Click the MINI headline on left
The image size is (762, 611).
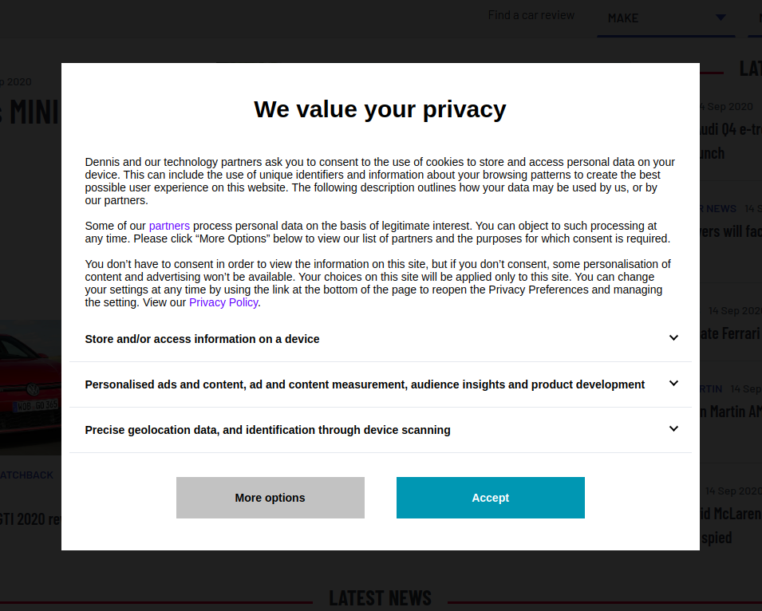pyautogui.click(x=30, y=112)
